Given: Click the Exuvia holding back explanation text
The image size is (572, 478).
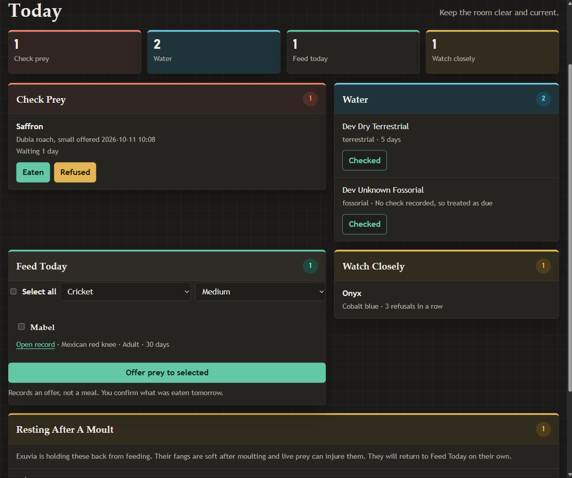Looking at the screenshot, I should (x=264, y=456).
